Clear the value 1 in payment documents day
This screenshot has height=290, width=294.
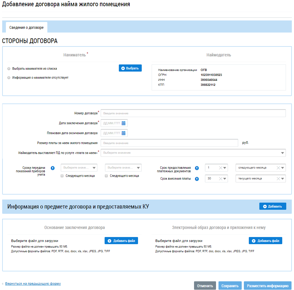pyautogui.click(x=221, y=168)
